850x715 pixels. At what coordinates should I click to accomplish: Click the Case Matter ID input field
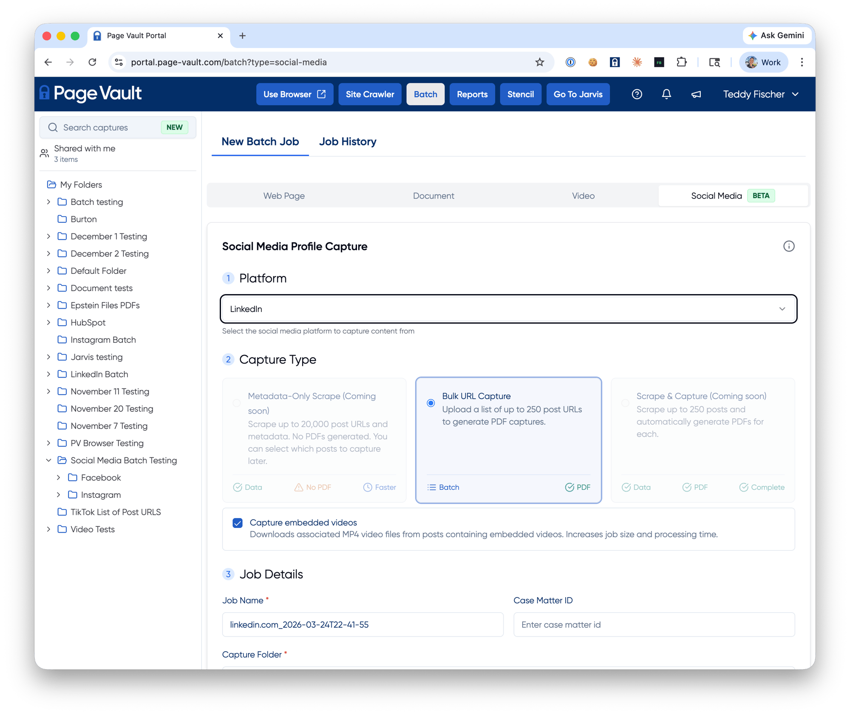[x=654, y=625]
